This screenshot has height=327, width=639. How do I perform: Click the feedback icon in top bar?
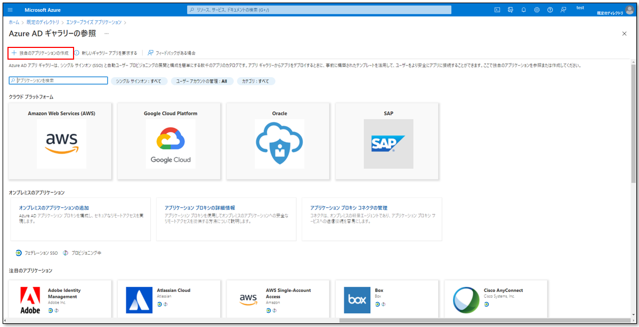click(x=563, y=10)
